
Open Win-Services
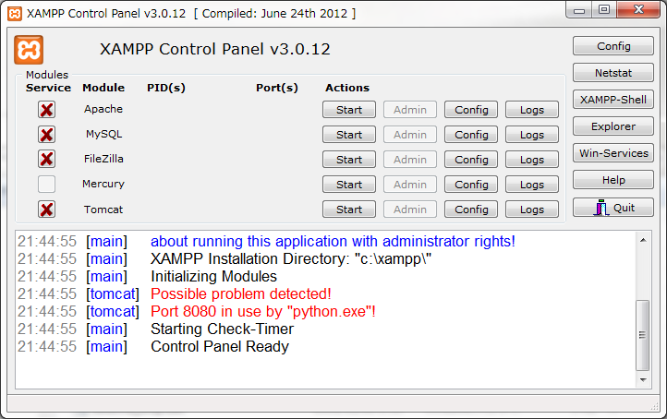(x=613, y=153)
